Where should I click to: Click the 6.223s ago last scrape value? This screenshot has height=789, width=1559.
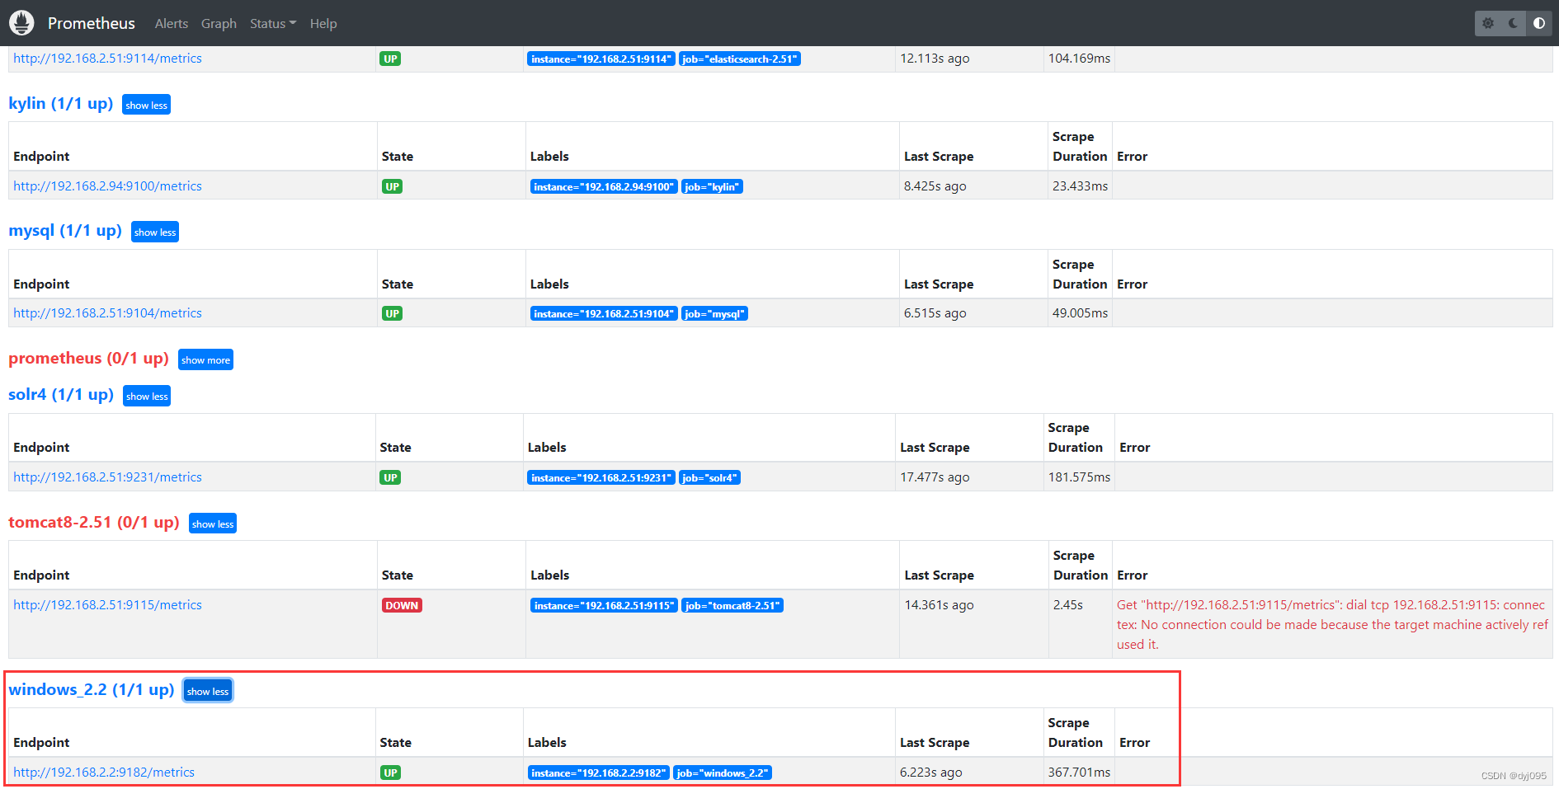[931, 773]
